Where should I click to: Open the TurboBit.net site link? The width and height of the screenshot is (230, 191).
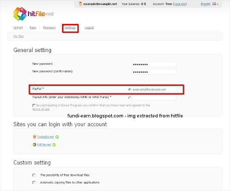tap(46, 137)
